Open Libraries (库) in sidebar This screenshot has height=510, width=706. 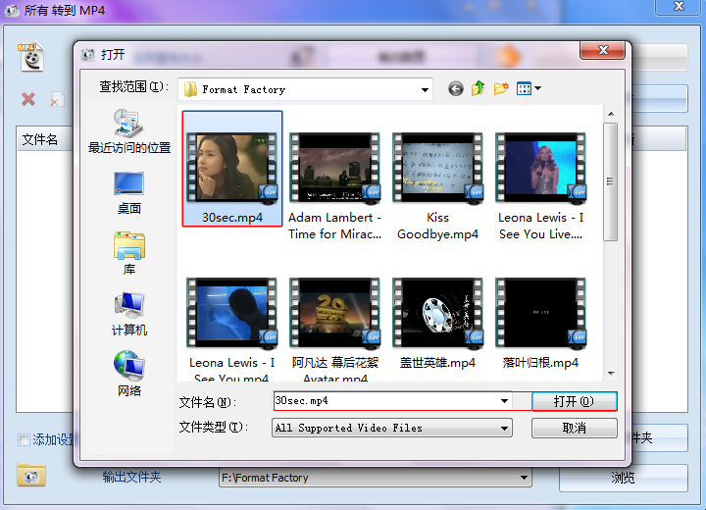(129, 254)
